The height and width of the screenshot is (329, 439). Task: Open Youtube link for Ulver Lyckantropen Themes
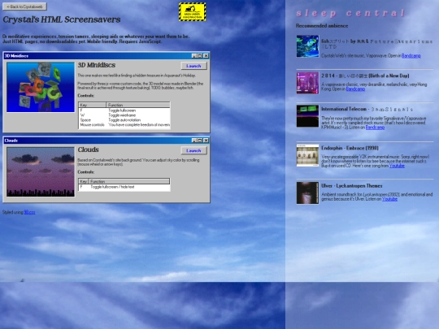tap(389, 199)
